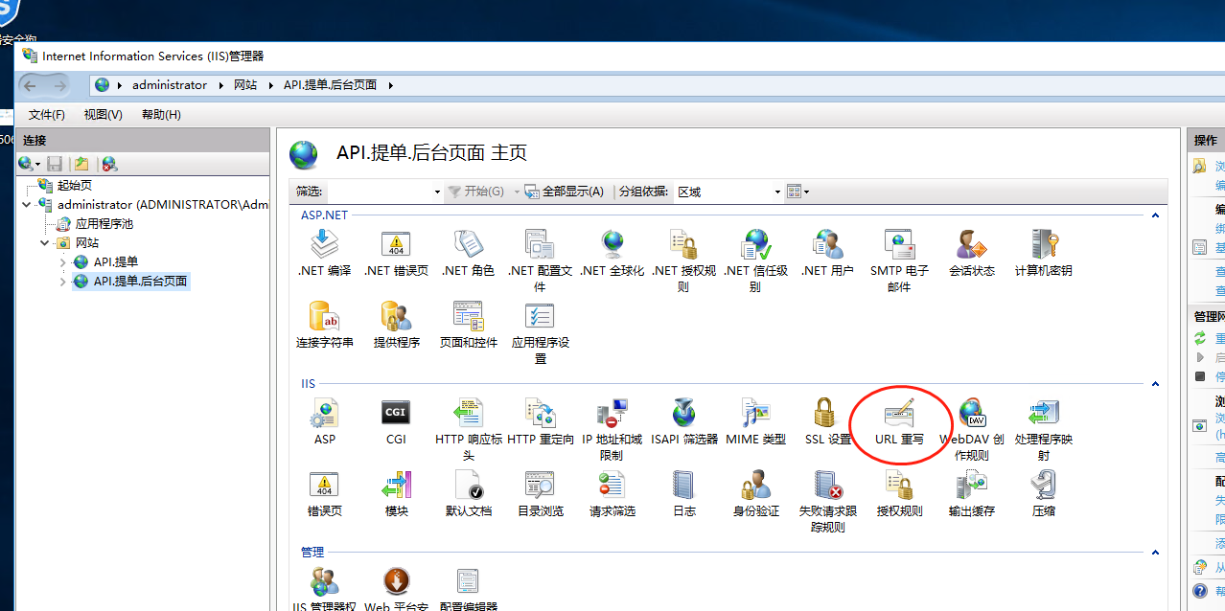Open .NET 用户 feature
The image size is (1225, 611).
click(x=827, y=253)
